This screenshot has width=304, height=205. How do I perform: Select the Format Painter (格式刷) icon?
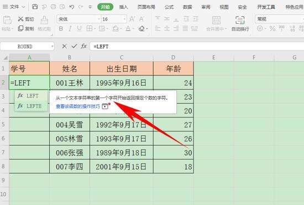[x=44, y=20]
